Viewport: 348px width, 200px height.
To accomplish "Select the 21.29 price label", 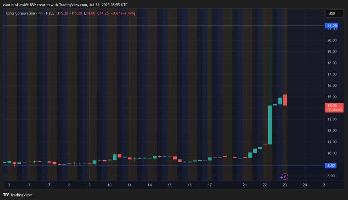I will pos(332,26).
